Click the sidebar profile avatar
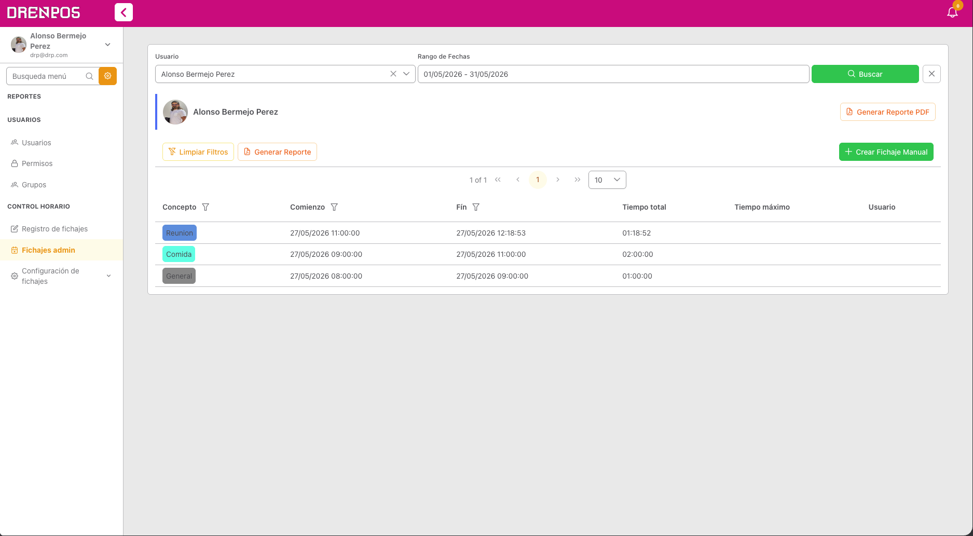973x536 pixels. coord(19,45)
